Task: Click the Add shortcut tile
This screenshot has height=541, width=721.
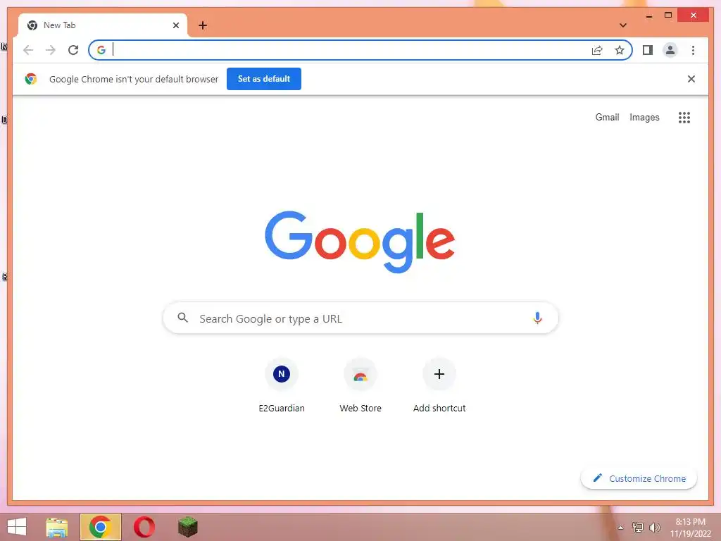Action: 439,385
